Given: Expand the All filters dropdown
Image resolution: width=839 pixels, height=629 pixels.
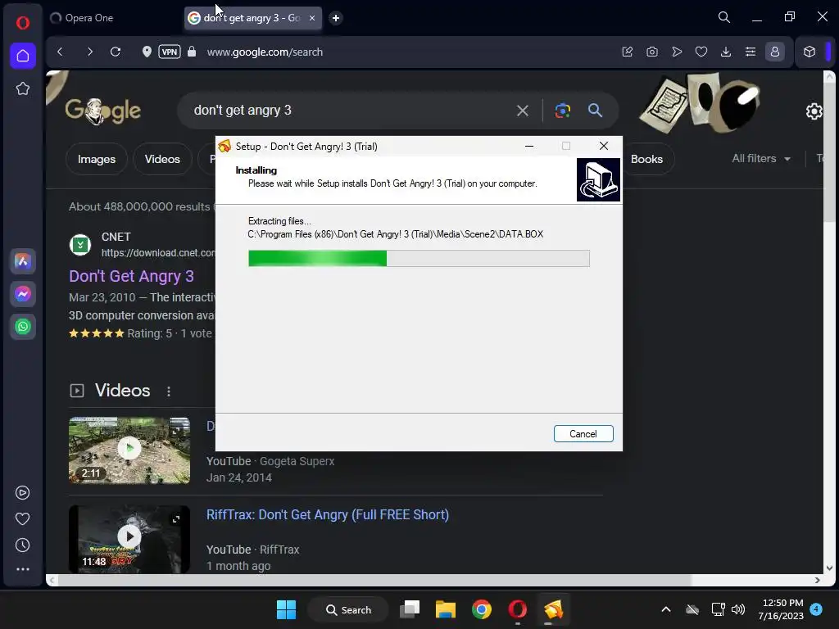Looking at the screenshot, I should pos(761,158).
